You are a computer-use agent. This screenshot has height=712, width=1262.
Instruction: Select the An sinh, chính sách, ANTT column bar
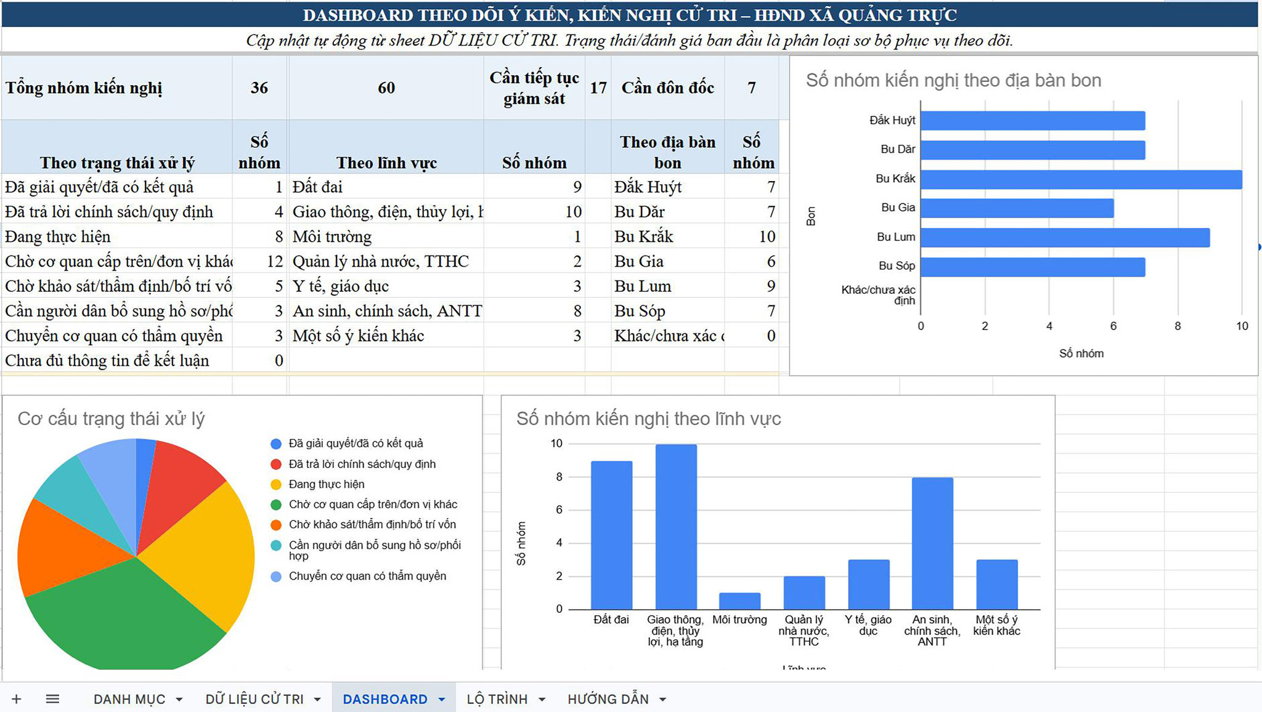pos(932,544)
